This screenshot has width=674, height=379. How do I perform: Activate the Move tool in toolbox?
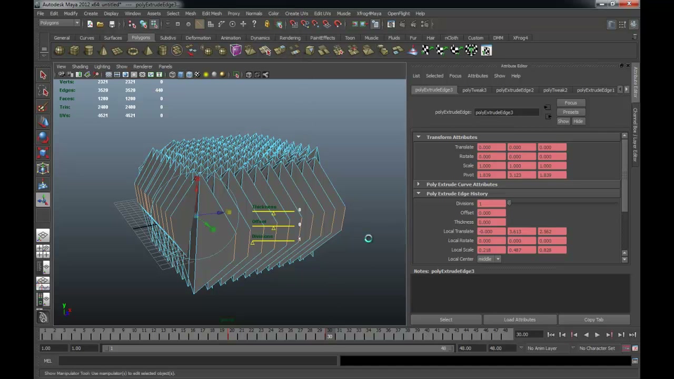[43, 122]
